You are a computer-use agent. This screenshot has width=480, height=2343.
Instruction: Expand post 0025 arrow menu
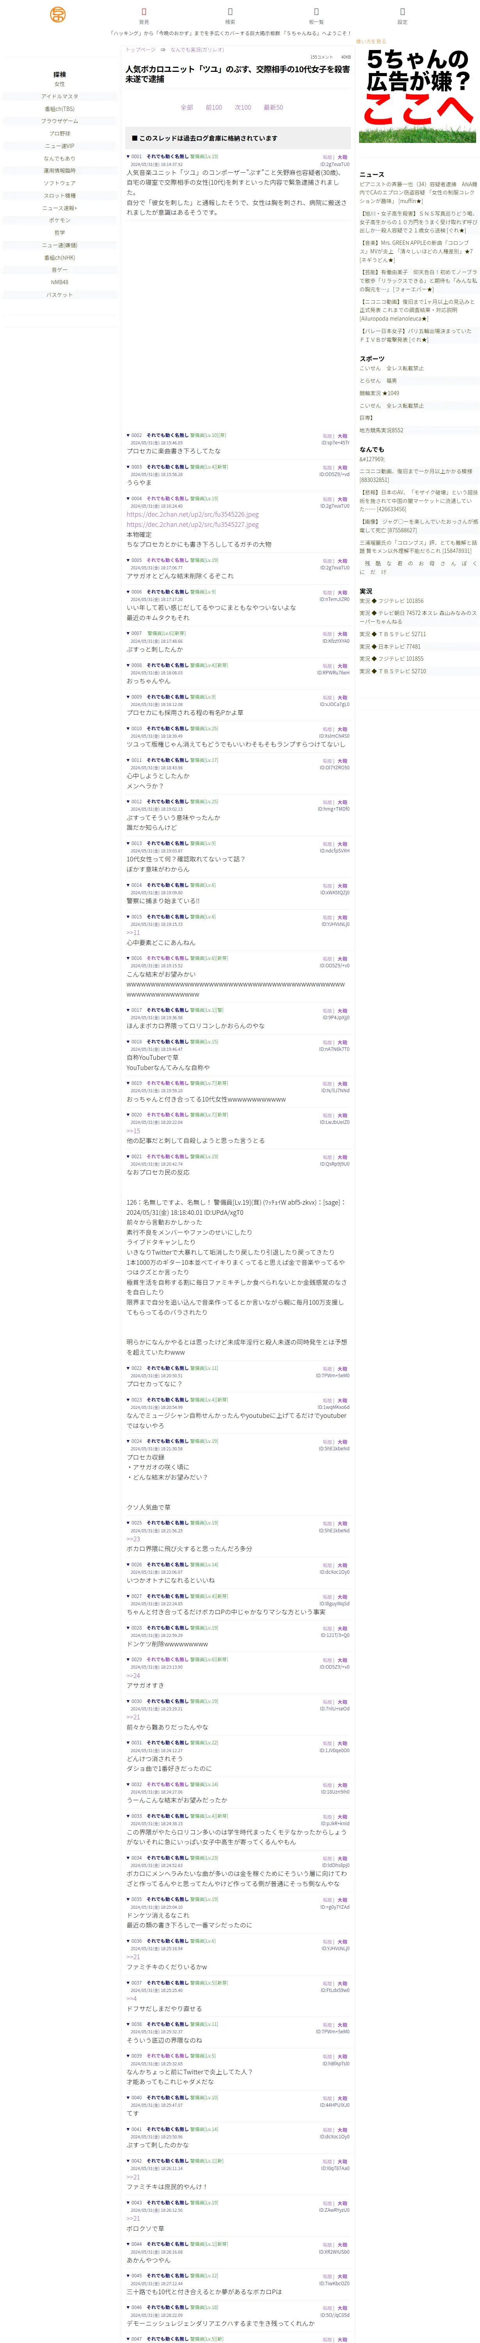point(128,1523)
